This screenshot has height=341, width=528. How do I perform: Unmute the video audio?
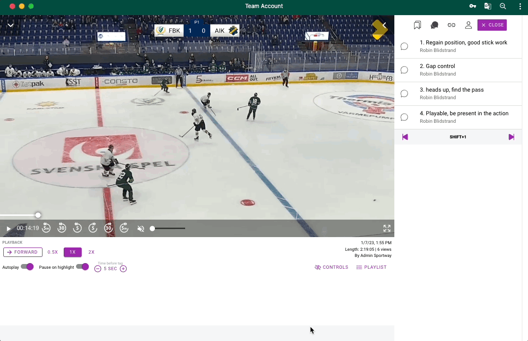tap(141, 229)
